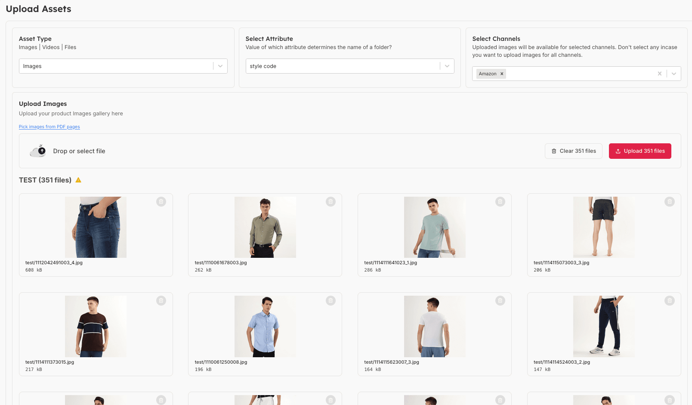Trash the test/1110061250008.jpg image
Viewport: 692px width, 405px height.
coord(331,301)
